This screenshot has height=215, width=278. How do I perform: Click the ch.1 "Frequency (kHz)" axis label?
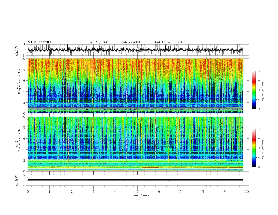[20, 82]
